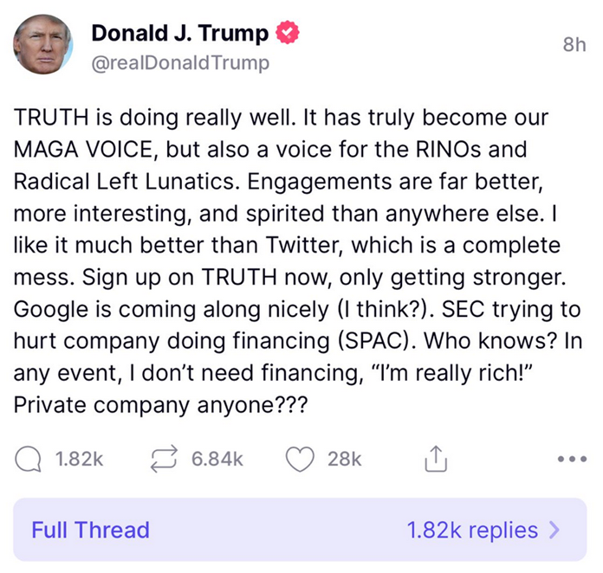
Task: Click the red verified badge
Action: tap(288, 34)
